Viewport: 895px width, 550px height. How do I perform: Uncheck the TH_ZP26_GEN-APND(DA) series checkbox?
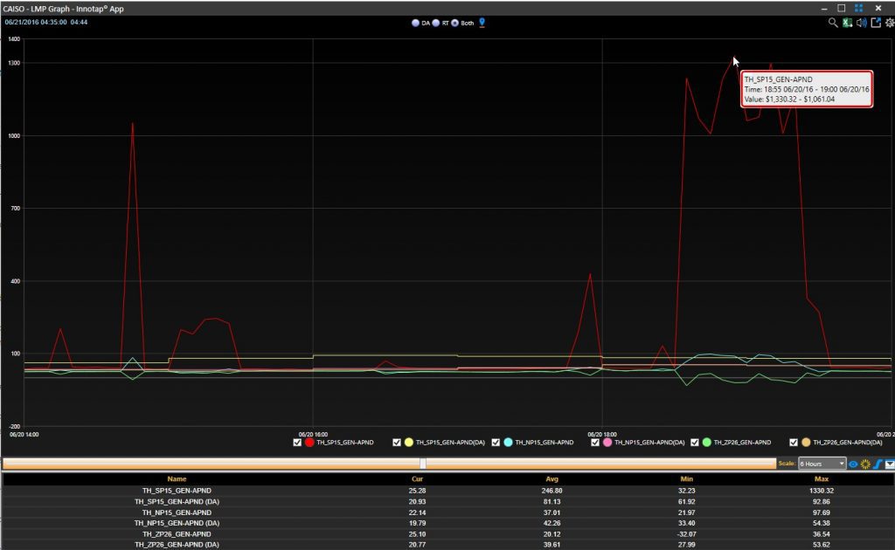click(794, 443)
